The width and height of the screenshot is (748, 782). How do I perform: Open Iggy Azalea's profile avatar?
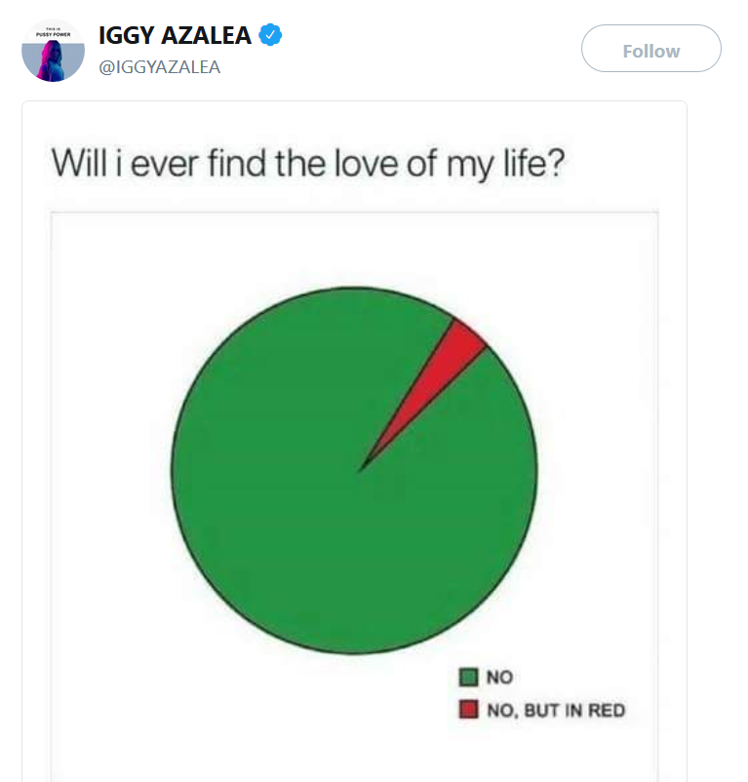[x=53, y=50]
